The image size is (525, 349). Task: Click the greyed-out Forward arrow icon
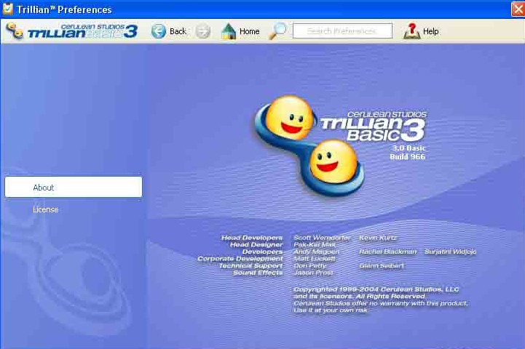203,31
